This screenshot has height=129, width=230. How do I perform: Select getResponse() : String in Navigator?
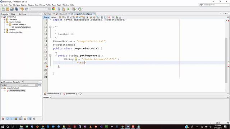pyautogui.click(x=17, y=91)
